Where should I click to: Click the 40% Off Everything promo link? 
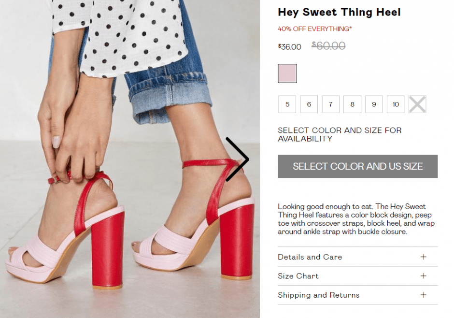[x=315, y=29]
